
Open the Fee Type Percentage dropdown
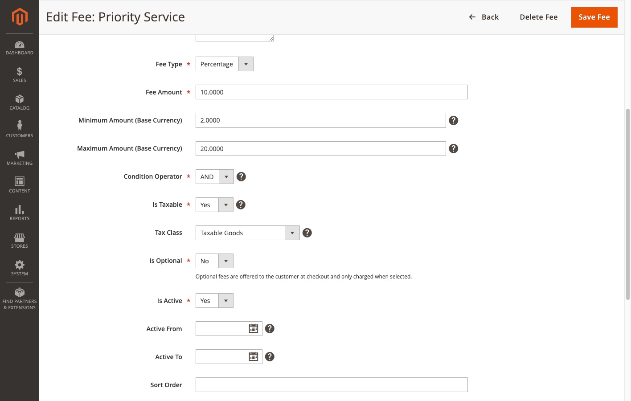(x=225, y=64)
